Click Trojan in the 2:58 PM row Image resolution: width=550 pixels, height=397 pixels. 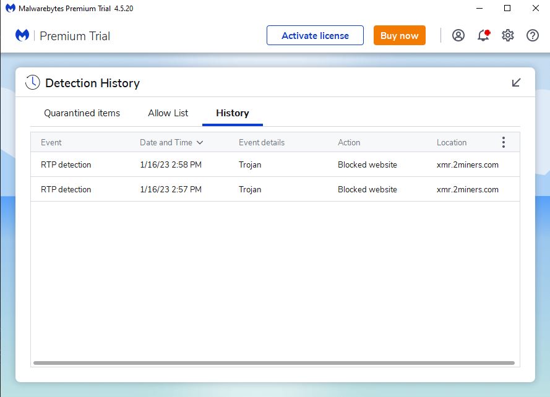pos(250,165)
